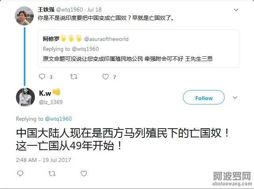
Task: Open the 王铁强 display name
Action: (x=46, y=10)
